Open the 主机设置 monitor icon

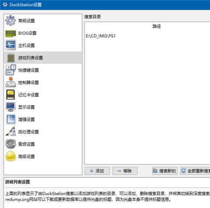click(10, 45)
